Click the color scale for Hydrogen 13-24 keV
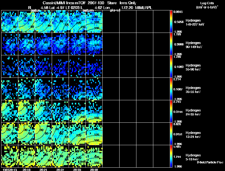This screenshot has width=225, height=171. (171, 134)
